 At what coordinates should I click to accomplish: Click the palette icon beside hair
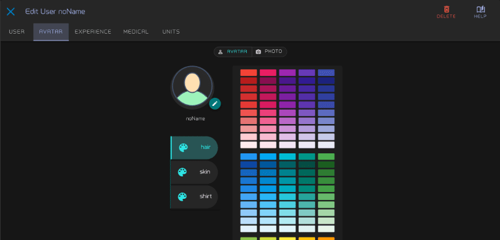point(183,148)
